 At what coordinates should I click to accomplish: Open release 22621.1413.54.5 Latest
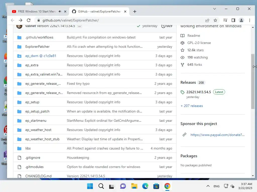point(203,92)
